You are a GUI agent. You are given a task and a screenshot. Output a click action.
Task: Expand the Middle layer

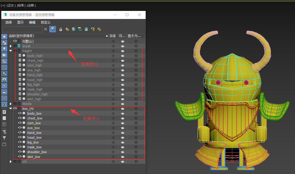[x=10, y=104]
